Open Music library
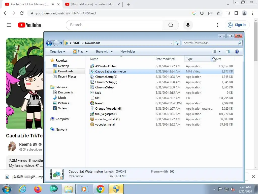Viewport: 258px width, 194px height. pyautogui.click(x=62, y=98)
